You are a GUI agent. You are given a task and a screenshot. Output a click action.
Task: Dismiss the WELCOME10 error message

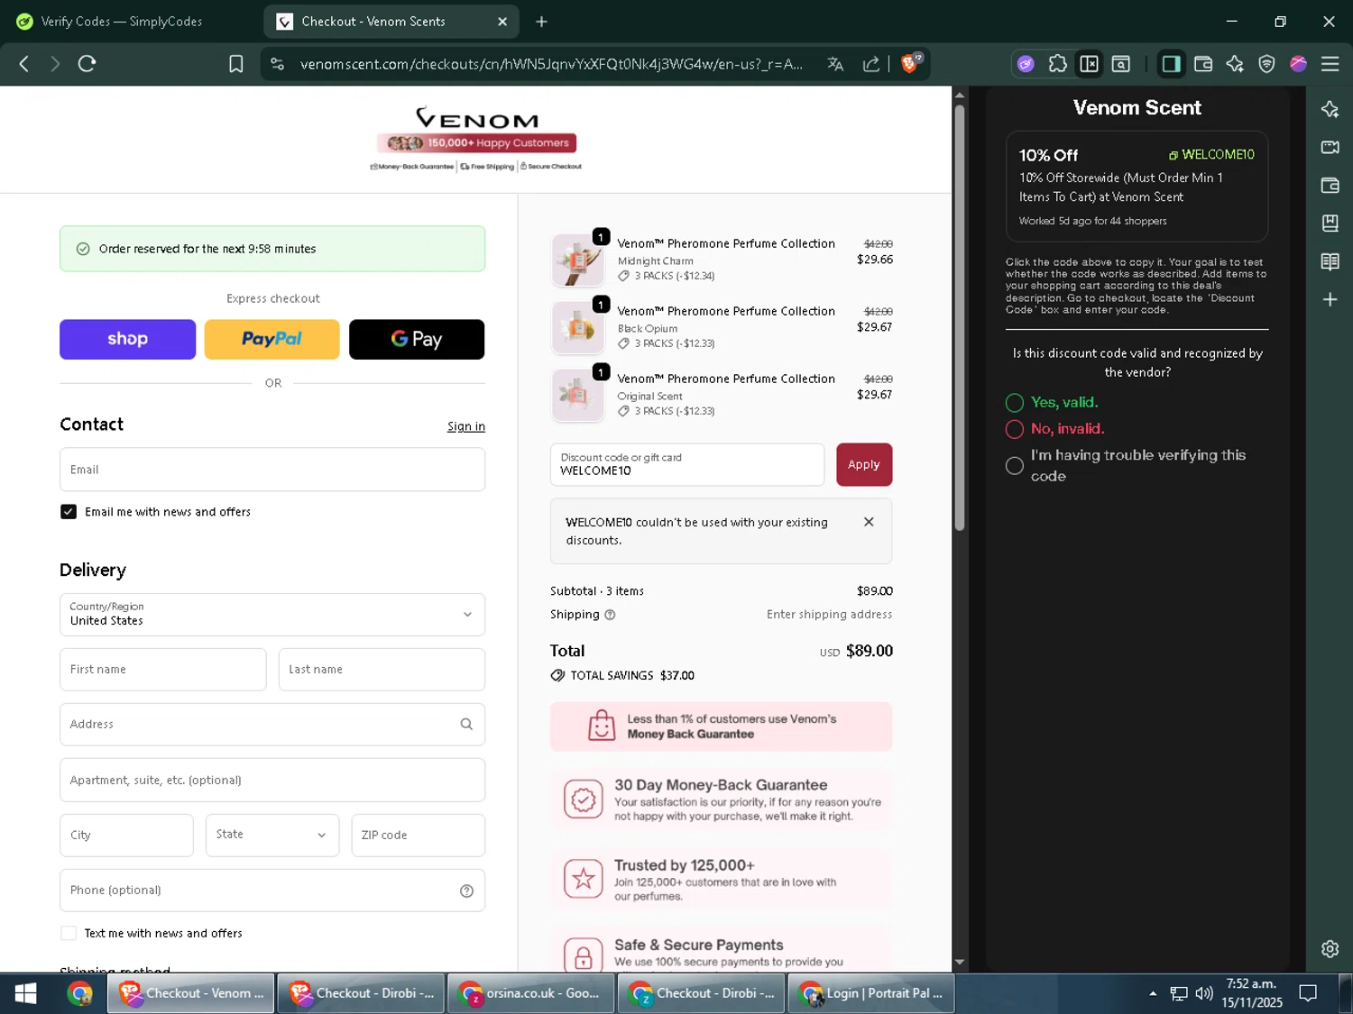[869, 522]
